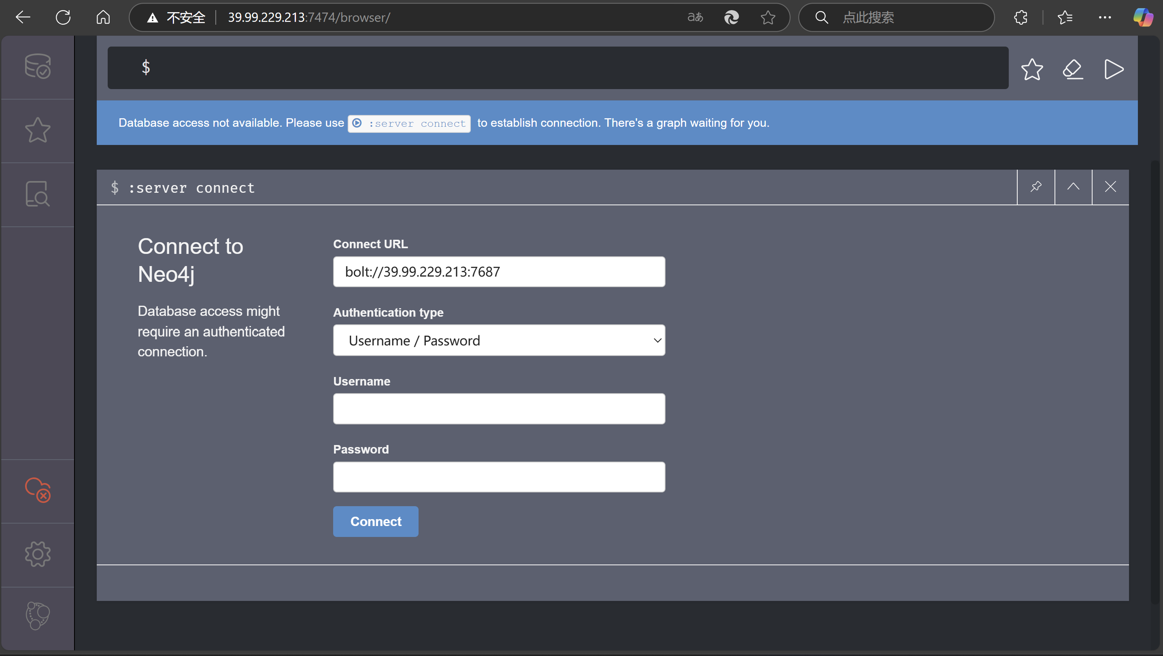Image resolution: width=1163 pixels, height=656 pixels.
Task: Focus the Cypher command editor
Action: pos(557,68)
